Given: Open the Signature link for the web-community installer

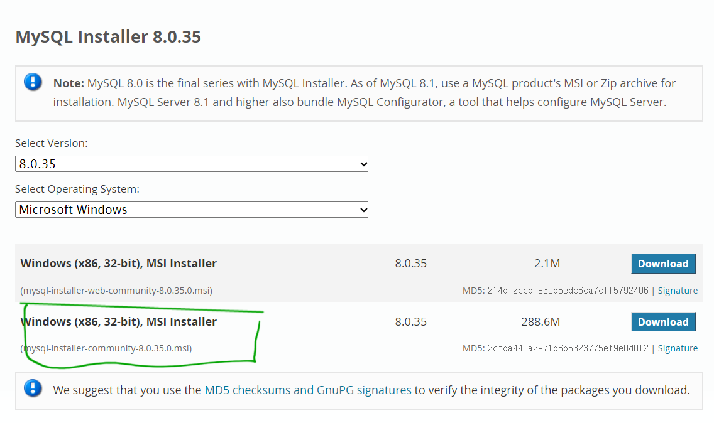Looking at the screenshot, I should coord(678,291).
